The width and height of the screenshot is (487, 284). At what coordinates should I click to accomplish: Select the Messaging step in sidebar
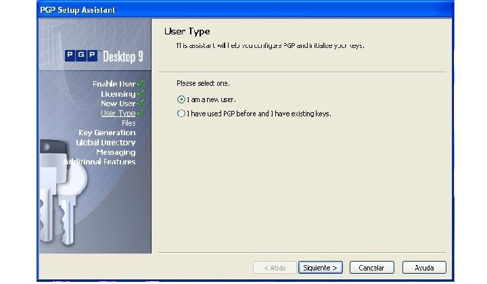coord(116,152)
